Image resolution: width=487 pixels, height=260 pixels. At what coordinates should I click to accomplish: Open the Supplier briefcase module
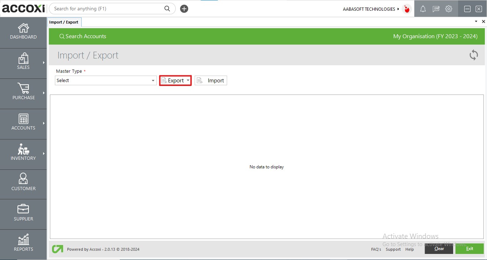pos(23,213)
